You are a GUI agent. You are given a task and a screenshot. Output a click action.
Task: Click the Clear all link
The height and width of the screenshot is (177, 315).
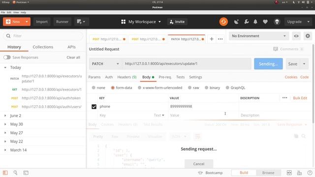[x=73, y=58]
